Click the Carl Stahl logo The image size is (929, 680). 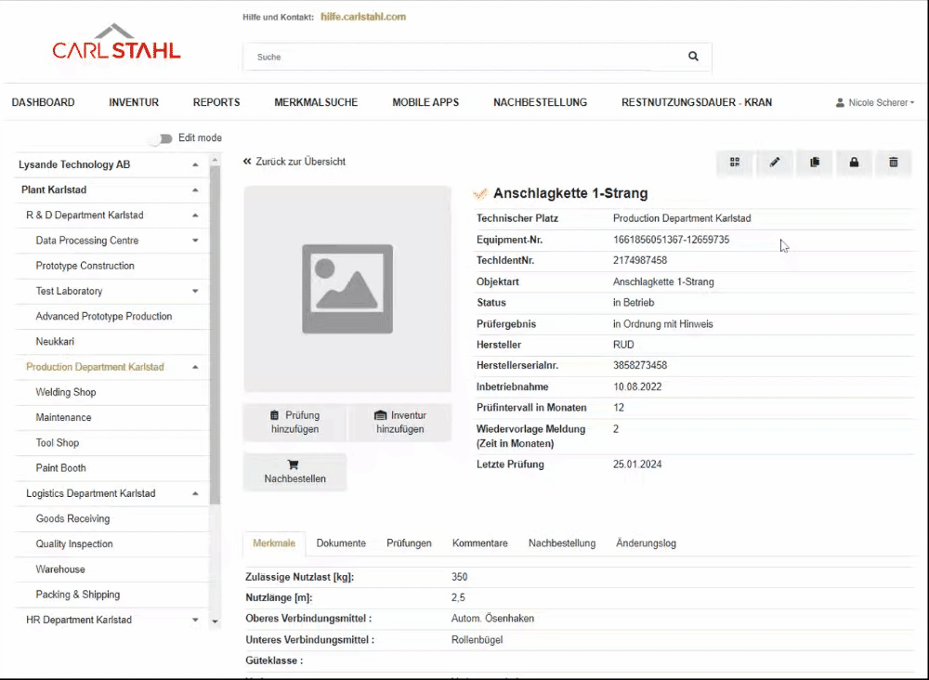click(x=116, y=44)
